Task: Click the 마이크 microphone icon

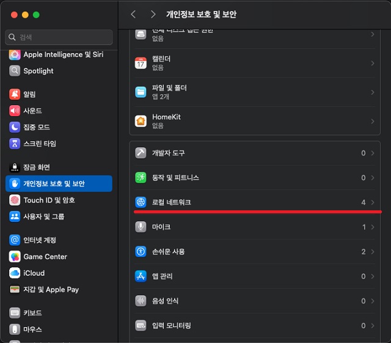Action: coord(141,227)
